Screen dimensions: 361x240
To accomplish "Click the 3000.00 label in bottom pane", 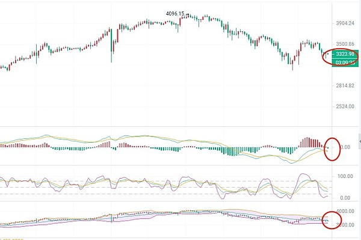I will pos(345,225).
